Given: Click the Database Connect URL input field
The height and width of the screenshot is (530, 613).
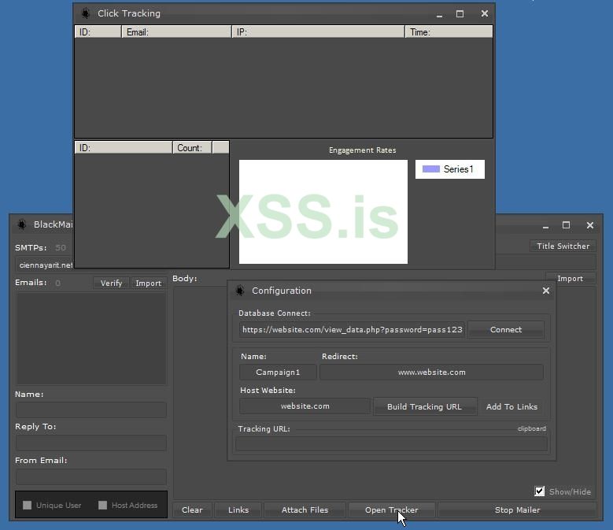Looking at the screenshot, I should tap(352, 330).
